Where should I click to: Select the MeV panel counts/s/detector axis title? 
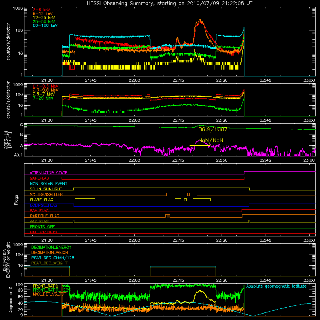(8, 100)
